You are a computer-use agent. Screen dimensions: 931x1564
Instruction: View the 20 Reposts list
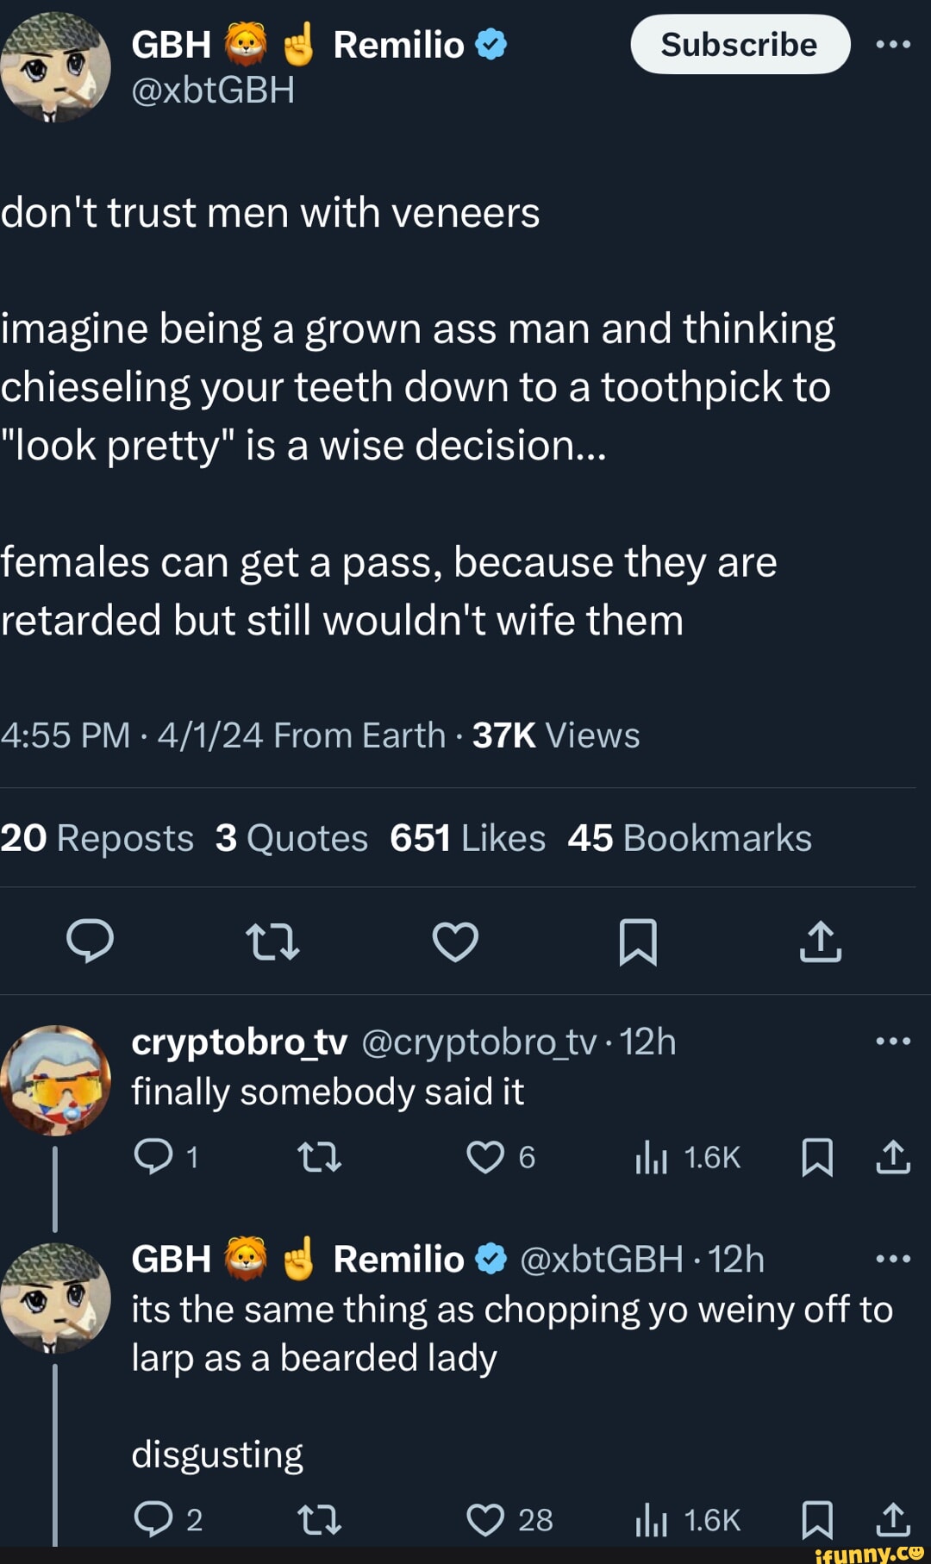pyautogui.click(x=96, y=837)
